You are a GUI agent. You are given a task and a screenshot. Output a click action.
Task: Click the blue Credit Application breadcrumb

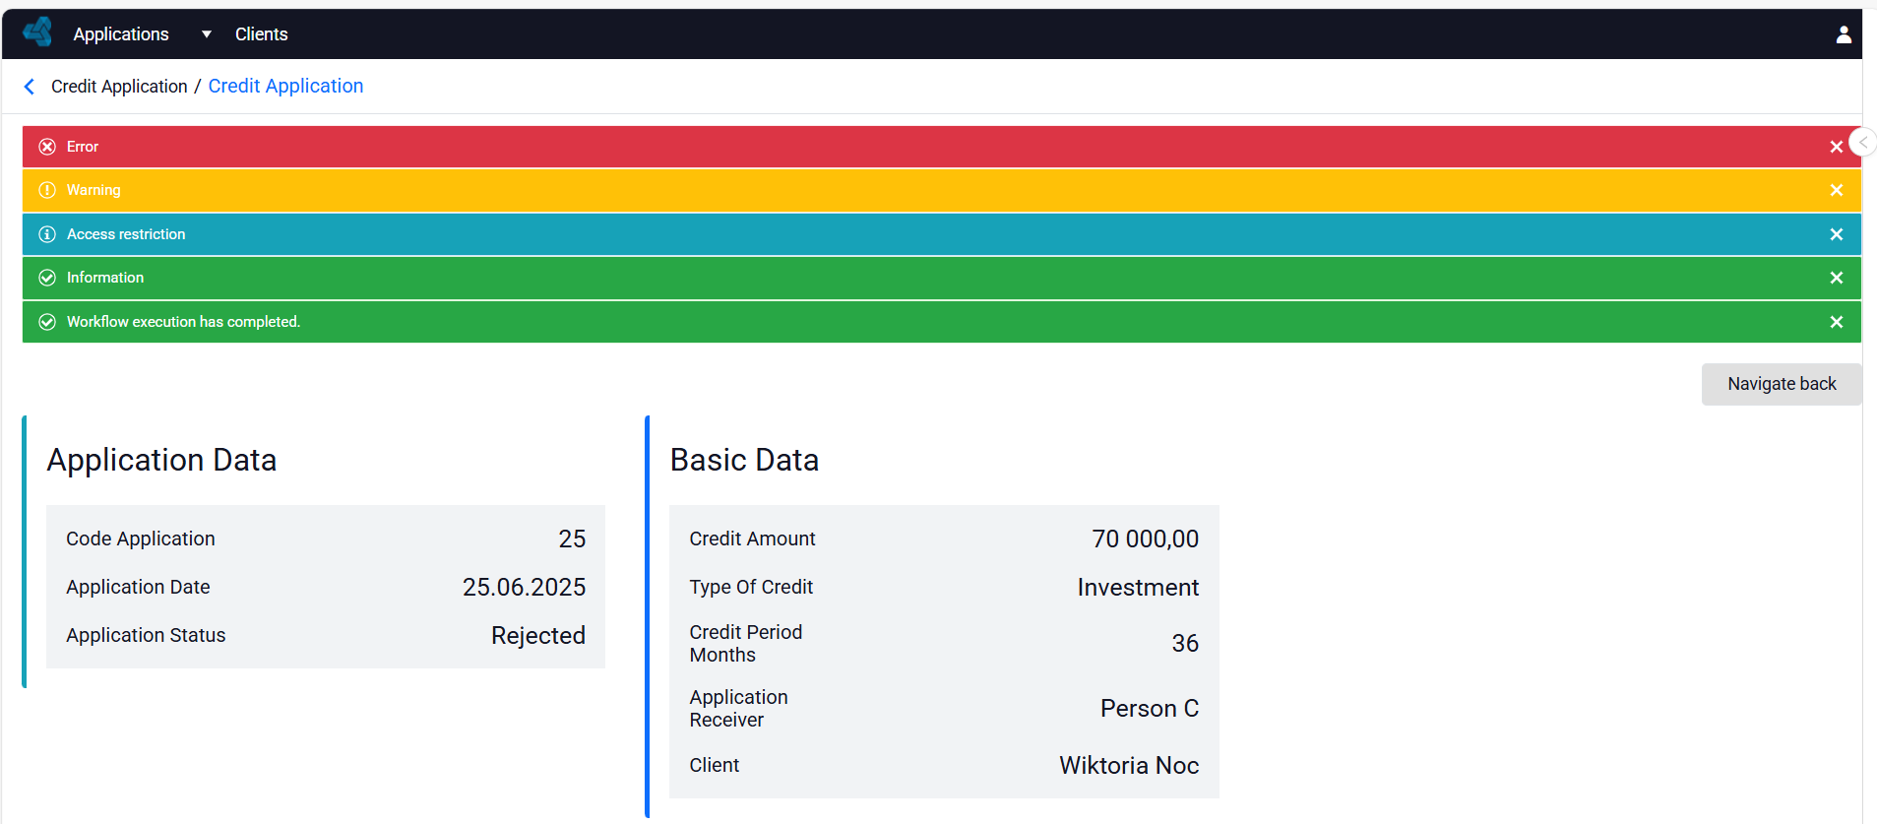pos(285,86)
